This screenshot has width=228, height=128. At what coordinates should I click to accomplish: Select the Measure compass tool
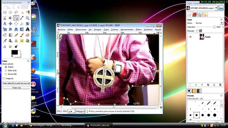pyautogui.click(x=5, y=24)
